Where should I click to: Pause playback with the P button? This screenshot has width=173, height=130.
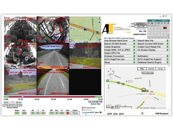(x=38, y=113)
